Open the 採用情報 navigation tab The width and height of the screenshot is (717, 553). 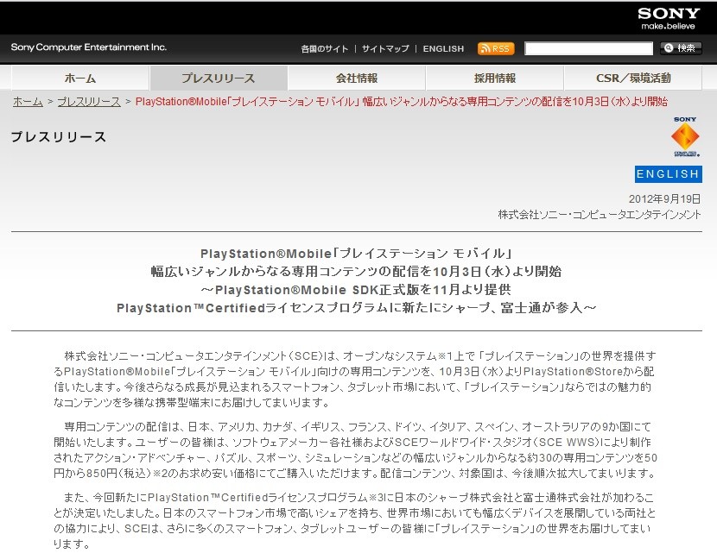[495, 79]
